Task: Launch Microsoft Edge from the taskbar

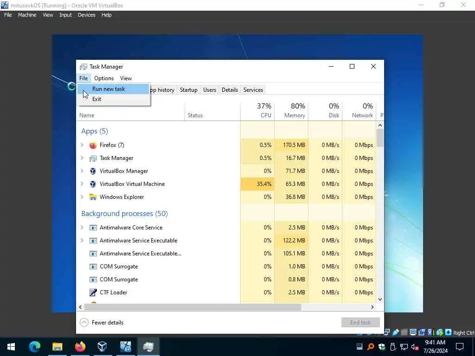Action: [34, 347]
